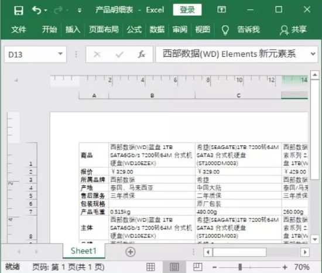Click the 70% zoom level

click(302, 267)
